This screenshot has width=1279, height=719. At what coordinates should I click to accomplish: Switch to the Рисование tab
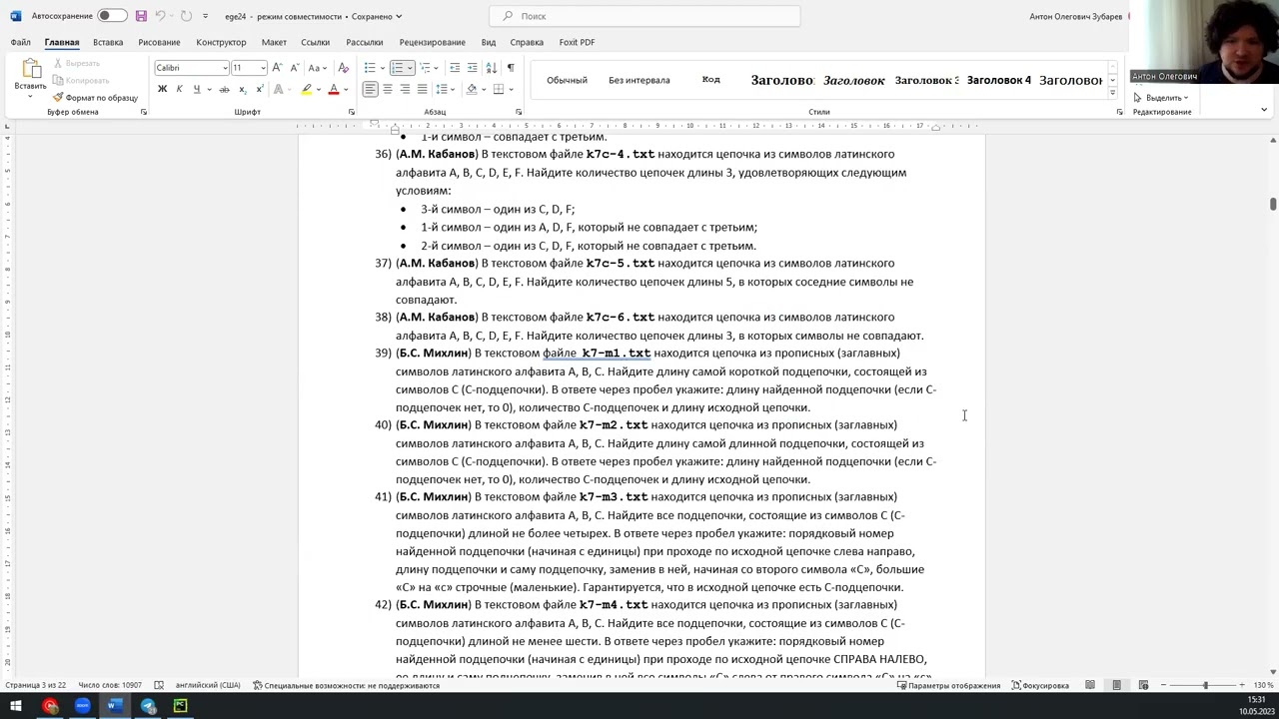[x=159, y=42]
